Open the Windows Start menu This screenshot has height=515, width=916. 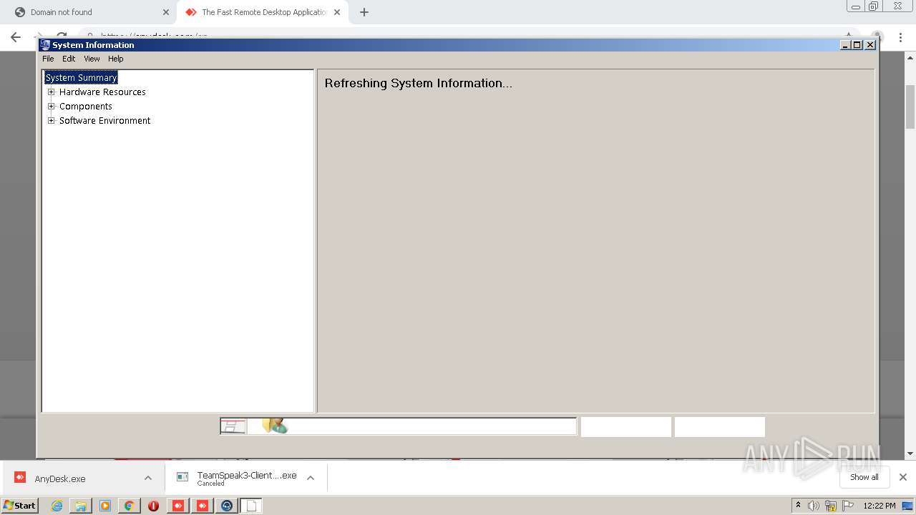tap(20, 505)
